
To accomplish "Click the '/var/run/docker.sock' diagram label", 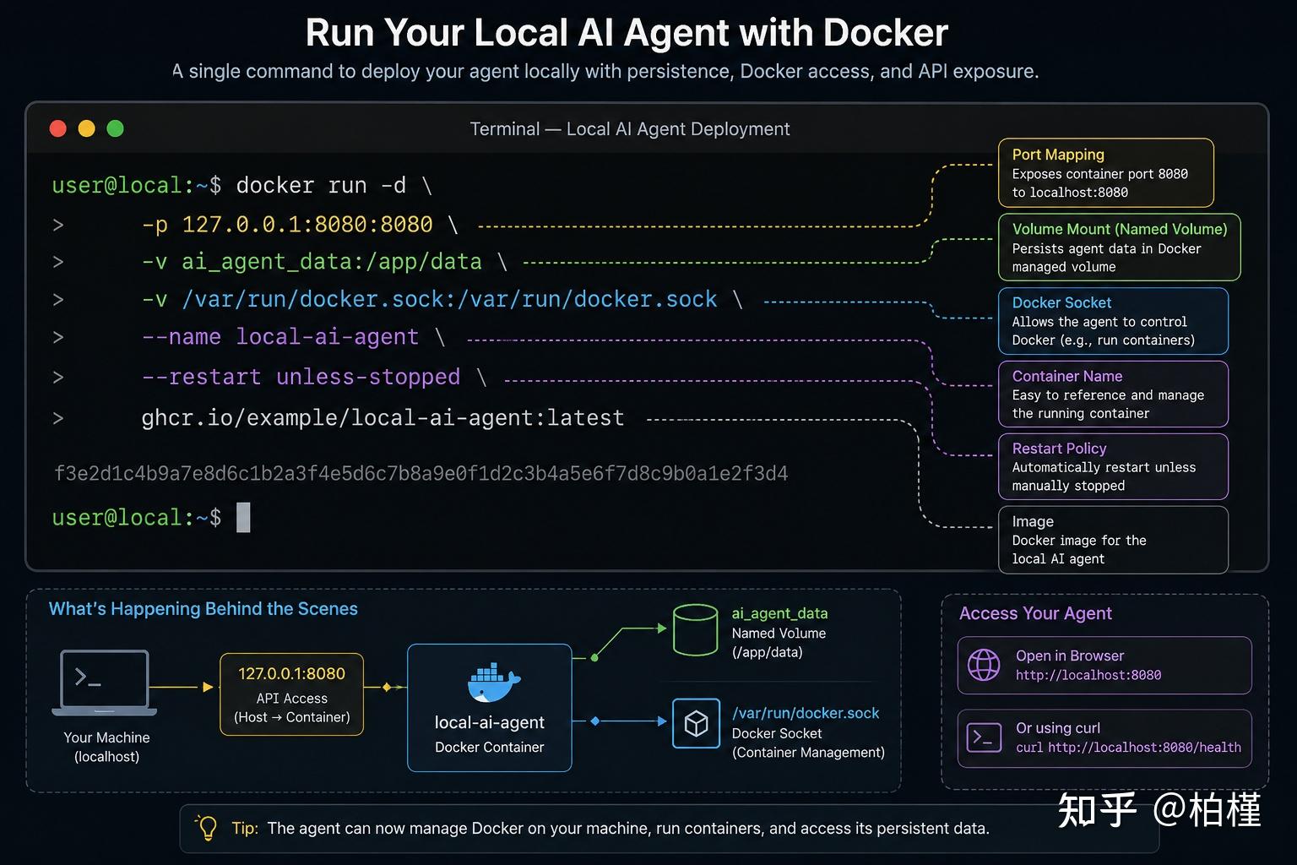I will [806, 713].
